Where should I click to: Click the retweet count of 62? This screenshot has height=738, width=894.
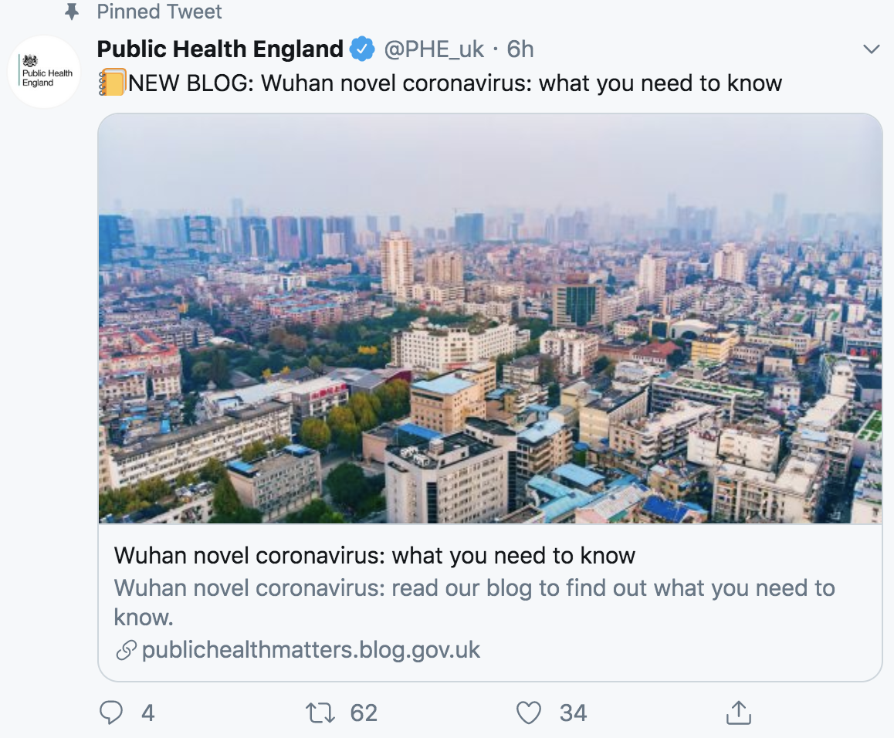pyautogui.click(x=364, y=713)
